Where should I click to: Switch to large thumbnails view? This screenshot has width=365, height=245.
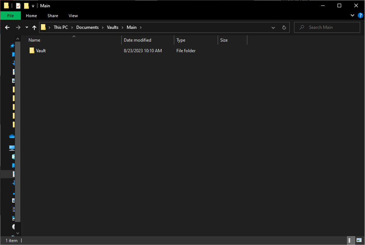click(x=359, y=240)
